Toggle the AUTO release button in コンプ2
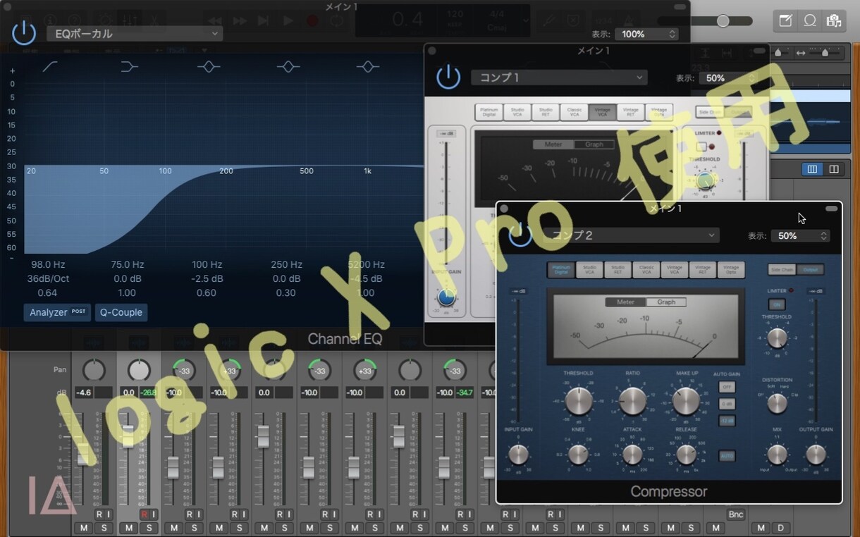Viewport: 860px width, 537px height. pyautogui.click(x=727, y=455)
